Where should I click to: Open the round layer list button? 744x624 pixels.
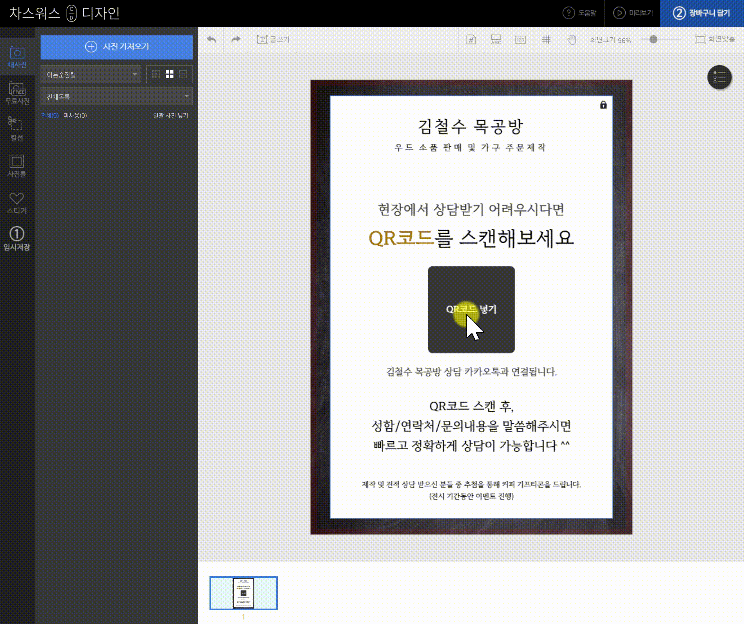pyautogui.click(x=719, y=77)
